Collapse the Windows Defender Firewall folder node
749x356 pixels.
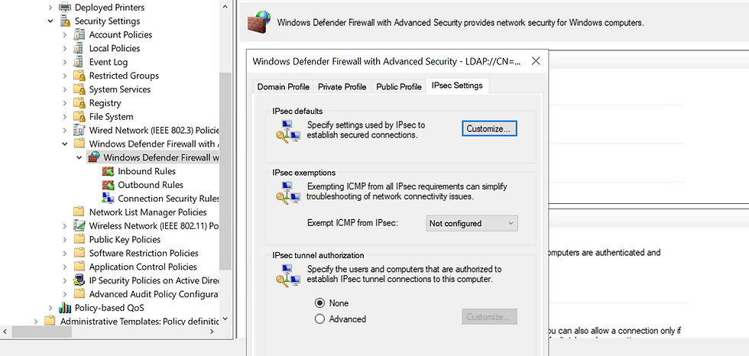65,144
